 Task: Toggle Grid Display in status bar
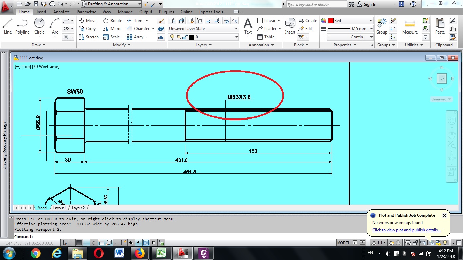[x=79, y=243]
